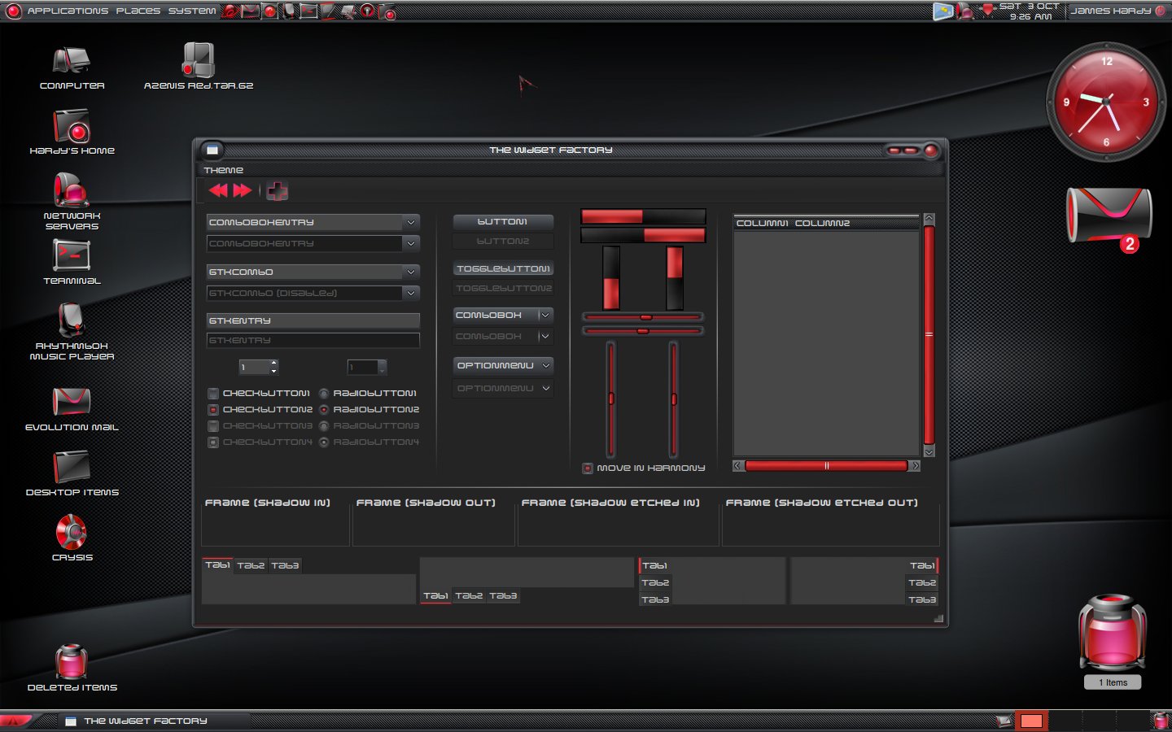This screenshot has width=1172, height=732.
Task: Increase the enabled spin button value
Action: click(x=274, y=363)
